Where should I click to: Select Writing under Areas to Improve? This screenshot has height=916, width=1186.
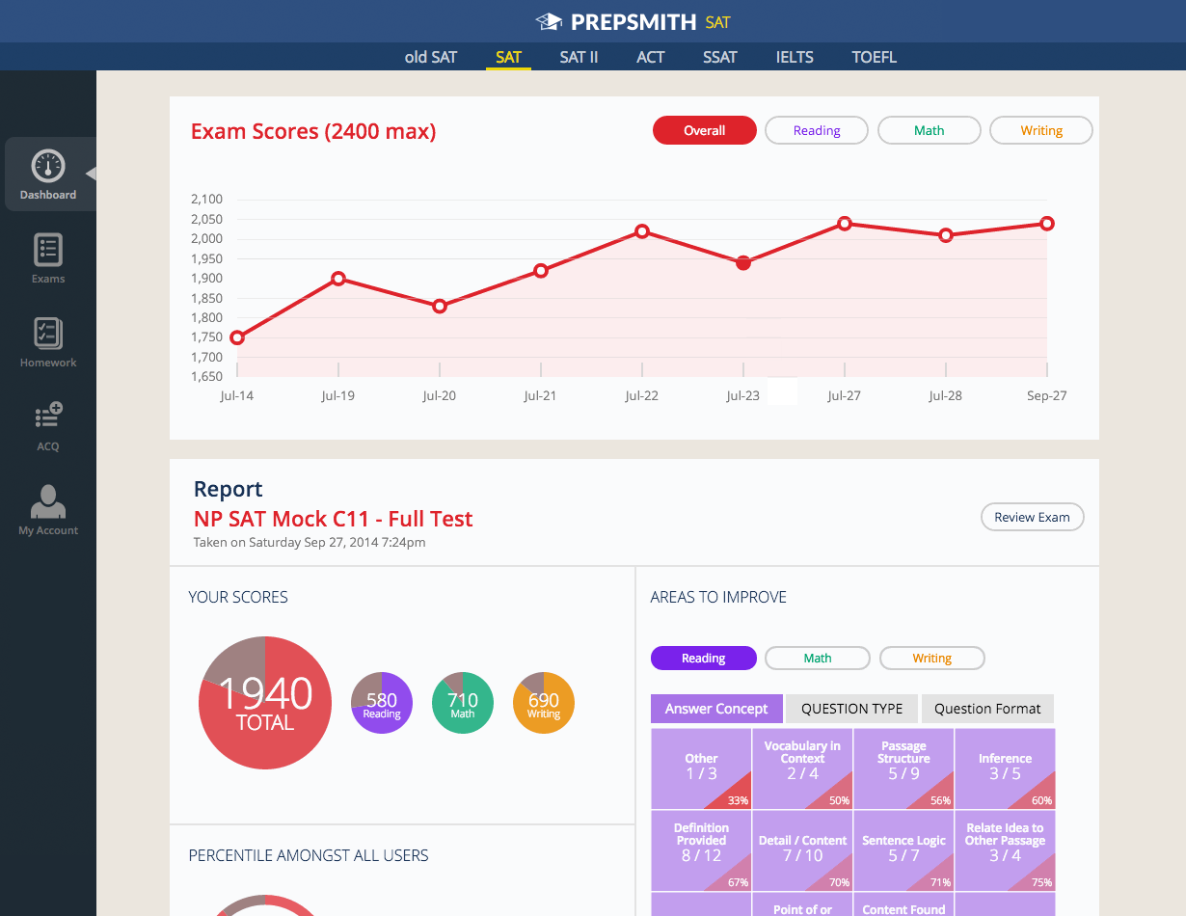coord(932,658)
